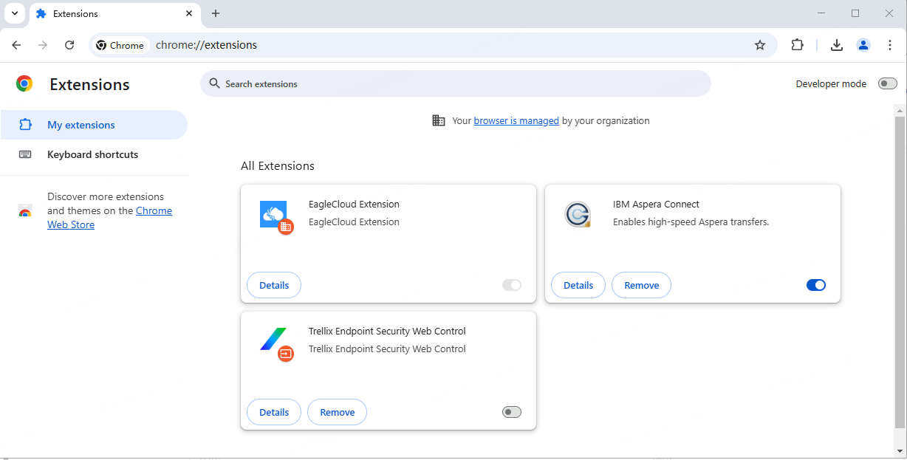Turn on Developer mode
The width and height of the screenshot is (907, 460).
pos(887,83)
